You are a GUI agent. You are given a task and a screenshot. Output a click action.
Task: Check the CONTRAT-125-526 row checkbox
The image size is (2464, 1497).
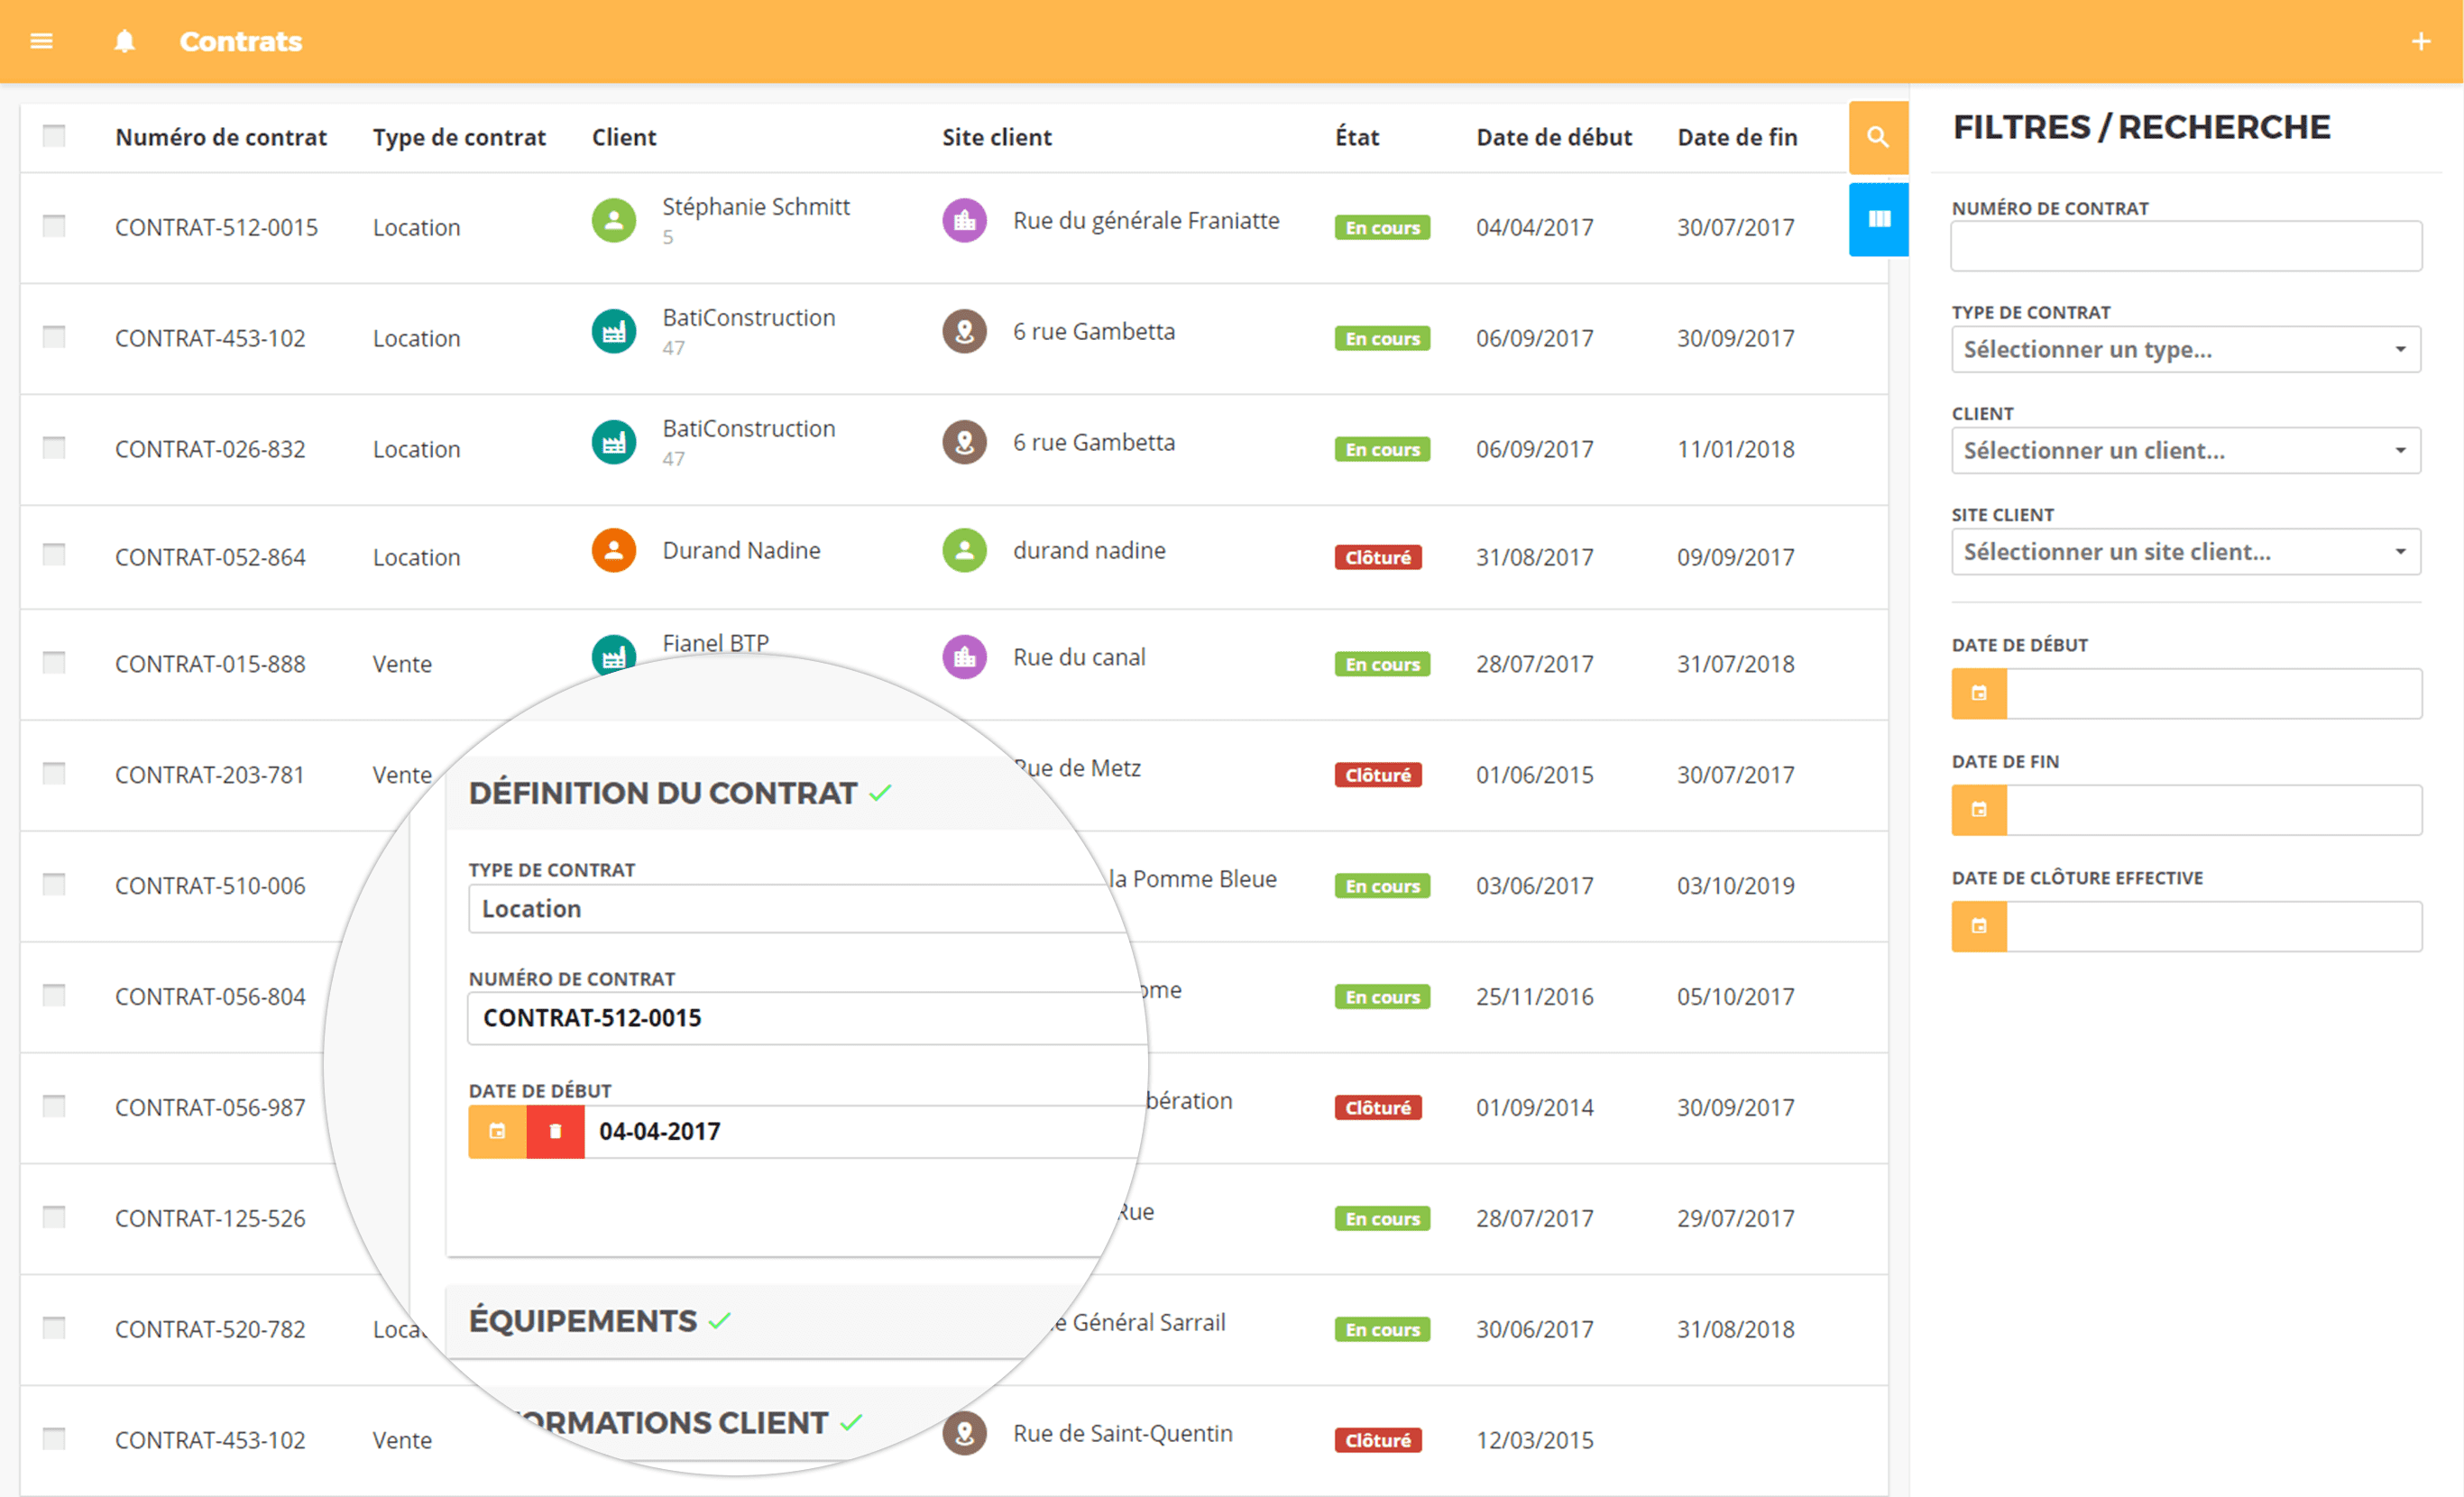(54, 1217)
